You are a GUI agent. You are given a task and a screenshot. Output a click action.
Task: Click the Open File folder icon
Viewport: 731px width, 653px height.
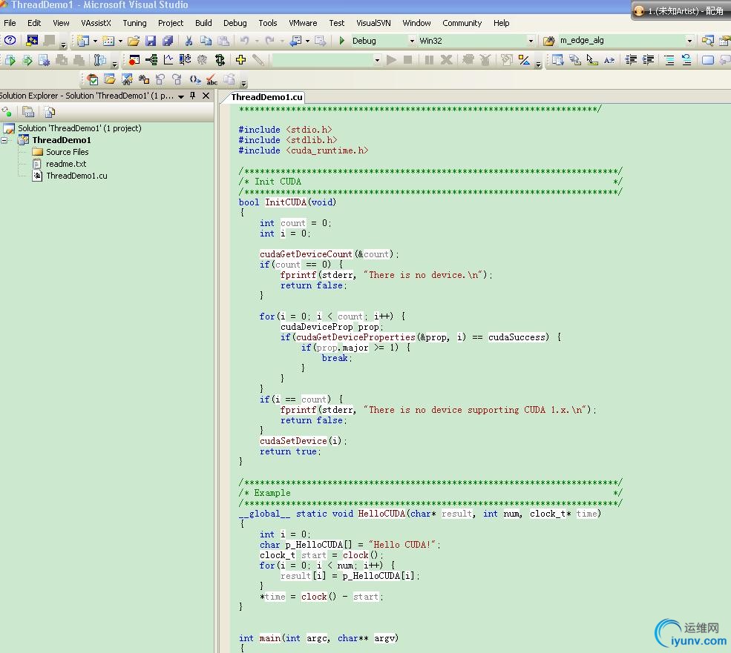[x=134, y=41]
